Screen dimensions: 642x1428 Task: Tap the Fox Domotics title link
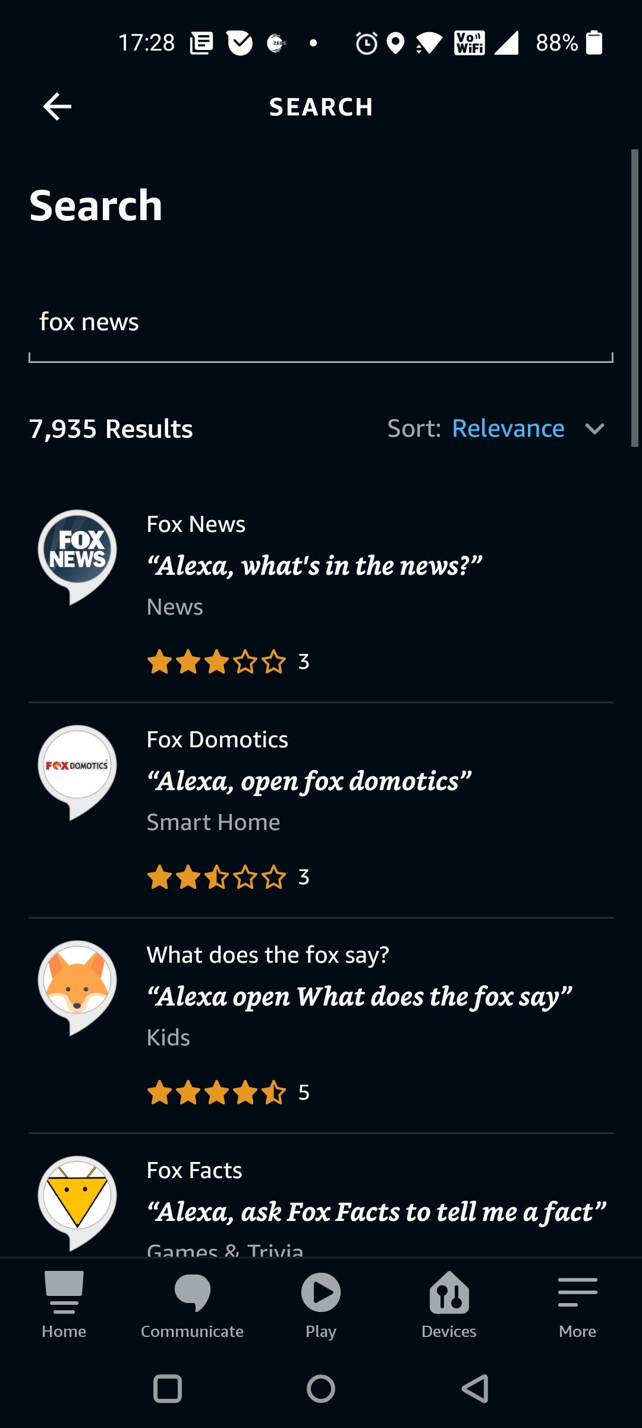point(218,740)
